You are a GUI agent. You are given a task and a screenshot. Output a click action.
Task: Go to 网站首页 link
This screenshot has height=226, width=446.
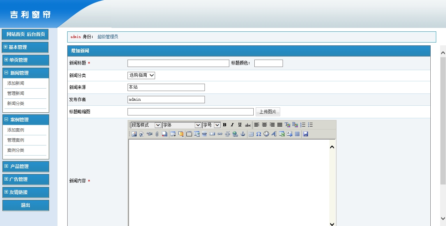coord(16,34)
